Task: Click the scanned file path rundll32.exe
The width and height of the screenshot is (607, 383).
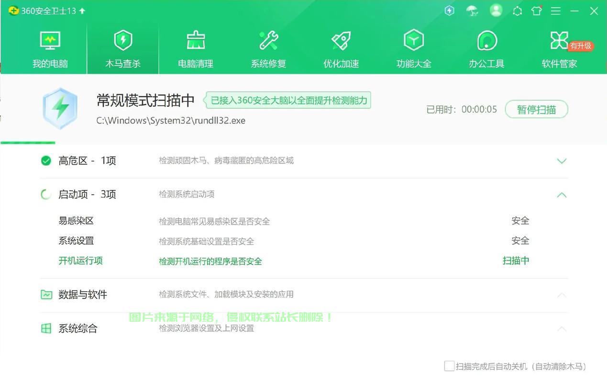Action: (171, 121)
